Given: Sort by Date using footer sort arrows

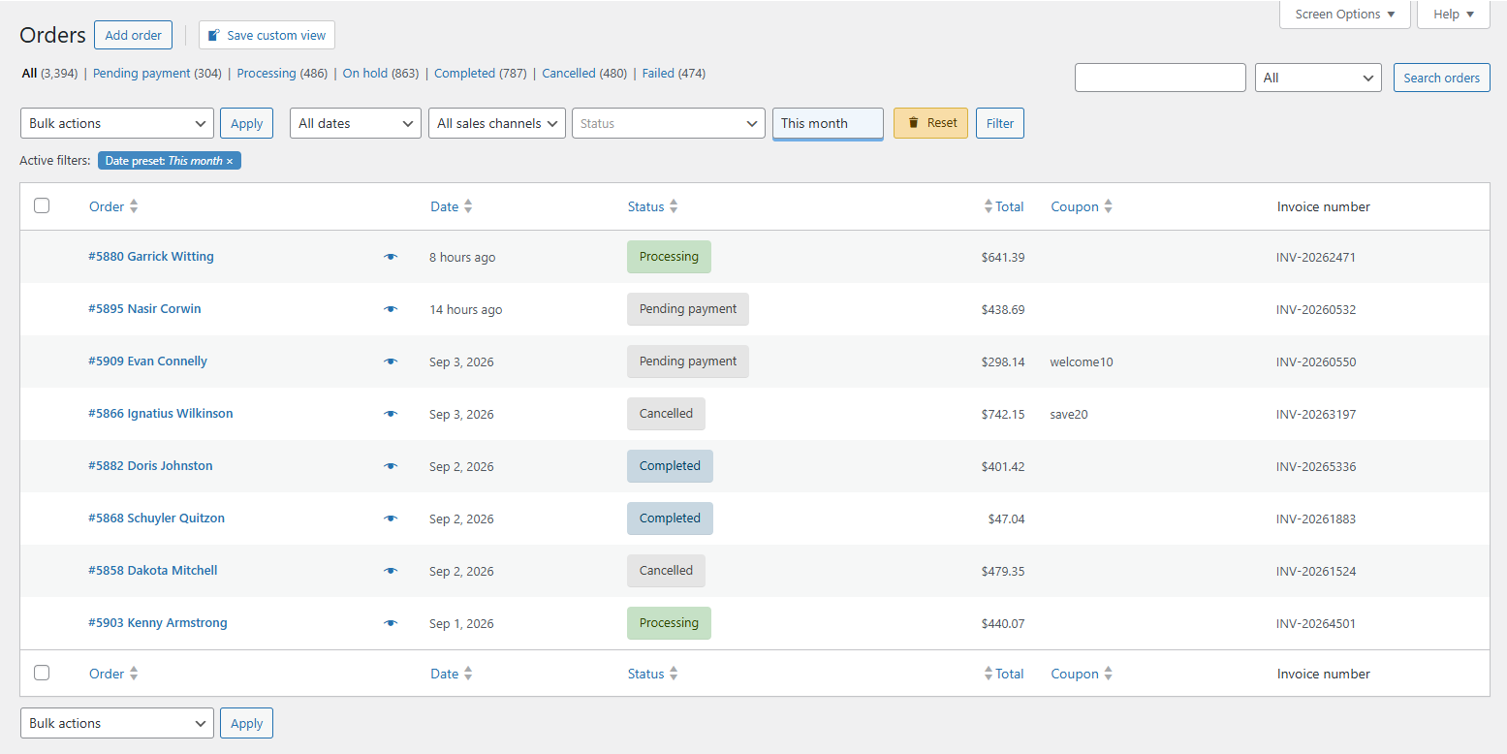Looking at the screenshot, I should (x=468, y=674).
